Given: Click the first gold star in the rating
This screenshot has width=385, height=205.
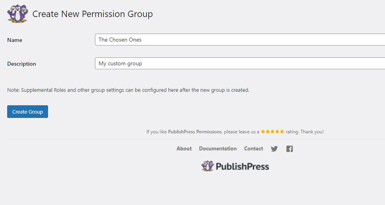Looking at the screenshot, I should click(x=263, y=132).
